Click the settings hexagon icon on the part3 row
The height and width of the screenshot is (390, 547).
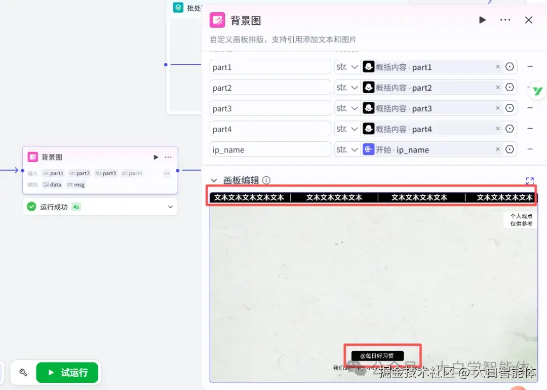510,108
